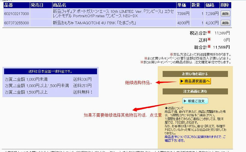Click the TAMAGOTCHI 4U PINK product name

[x=94, y=23]
